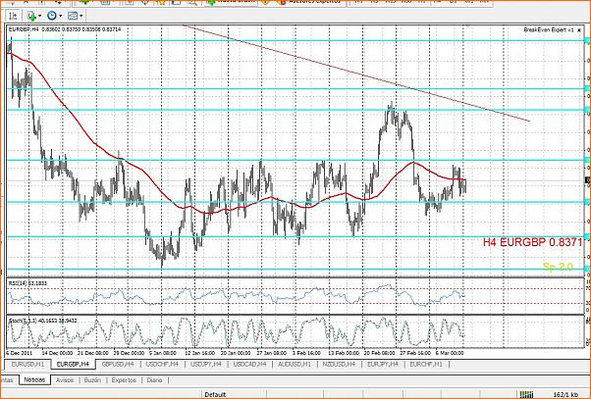591x399 pixels.
Task: Click the Stoch(5,3,3) indicator label
Action: tap(42, 321)
